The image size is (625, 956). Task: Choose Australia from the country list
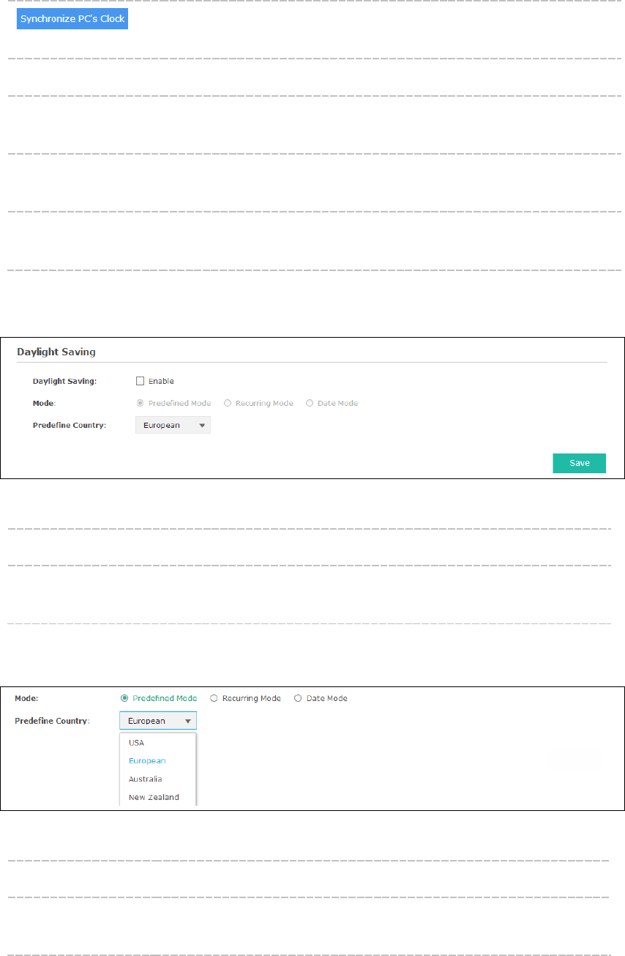[145, 779]
